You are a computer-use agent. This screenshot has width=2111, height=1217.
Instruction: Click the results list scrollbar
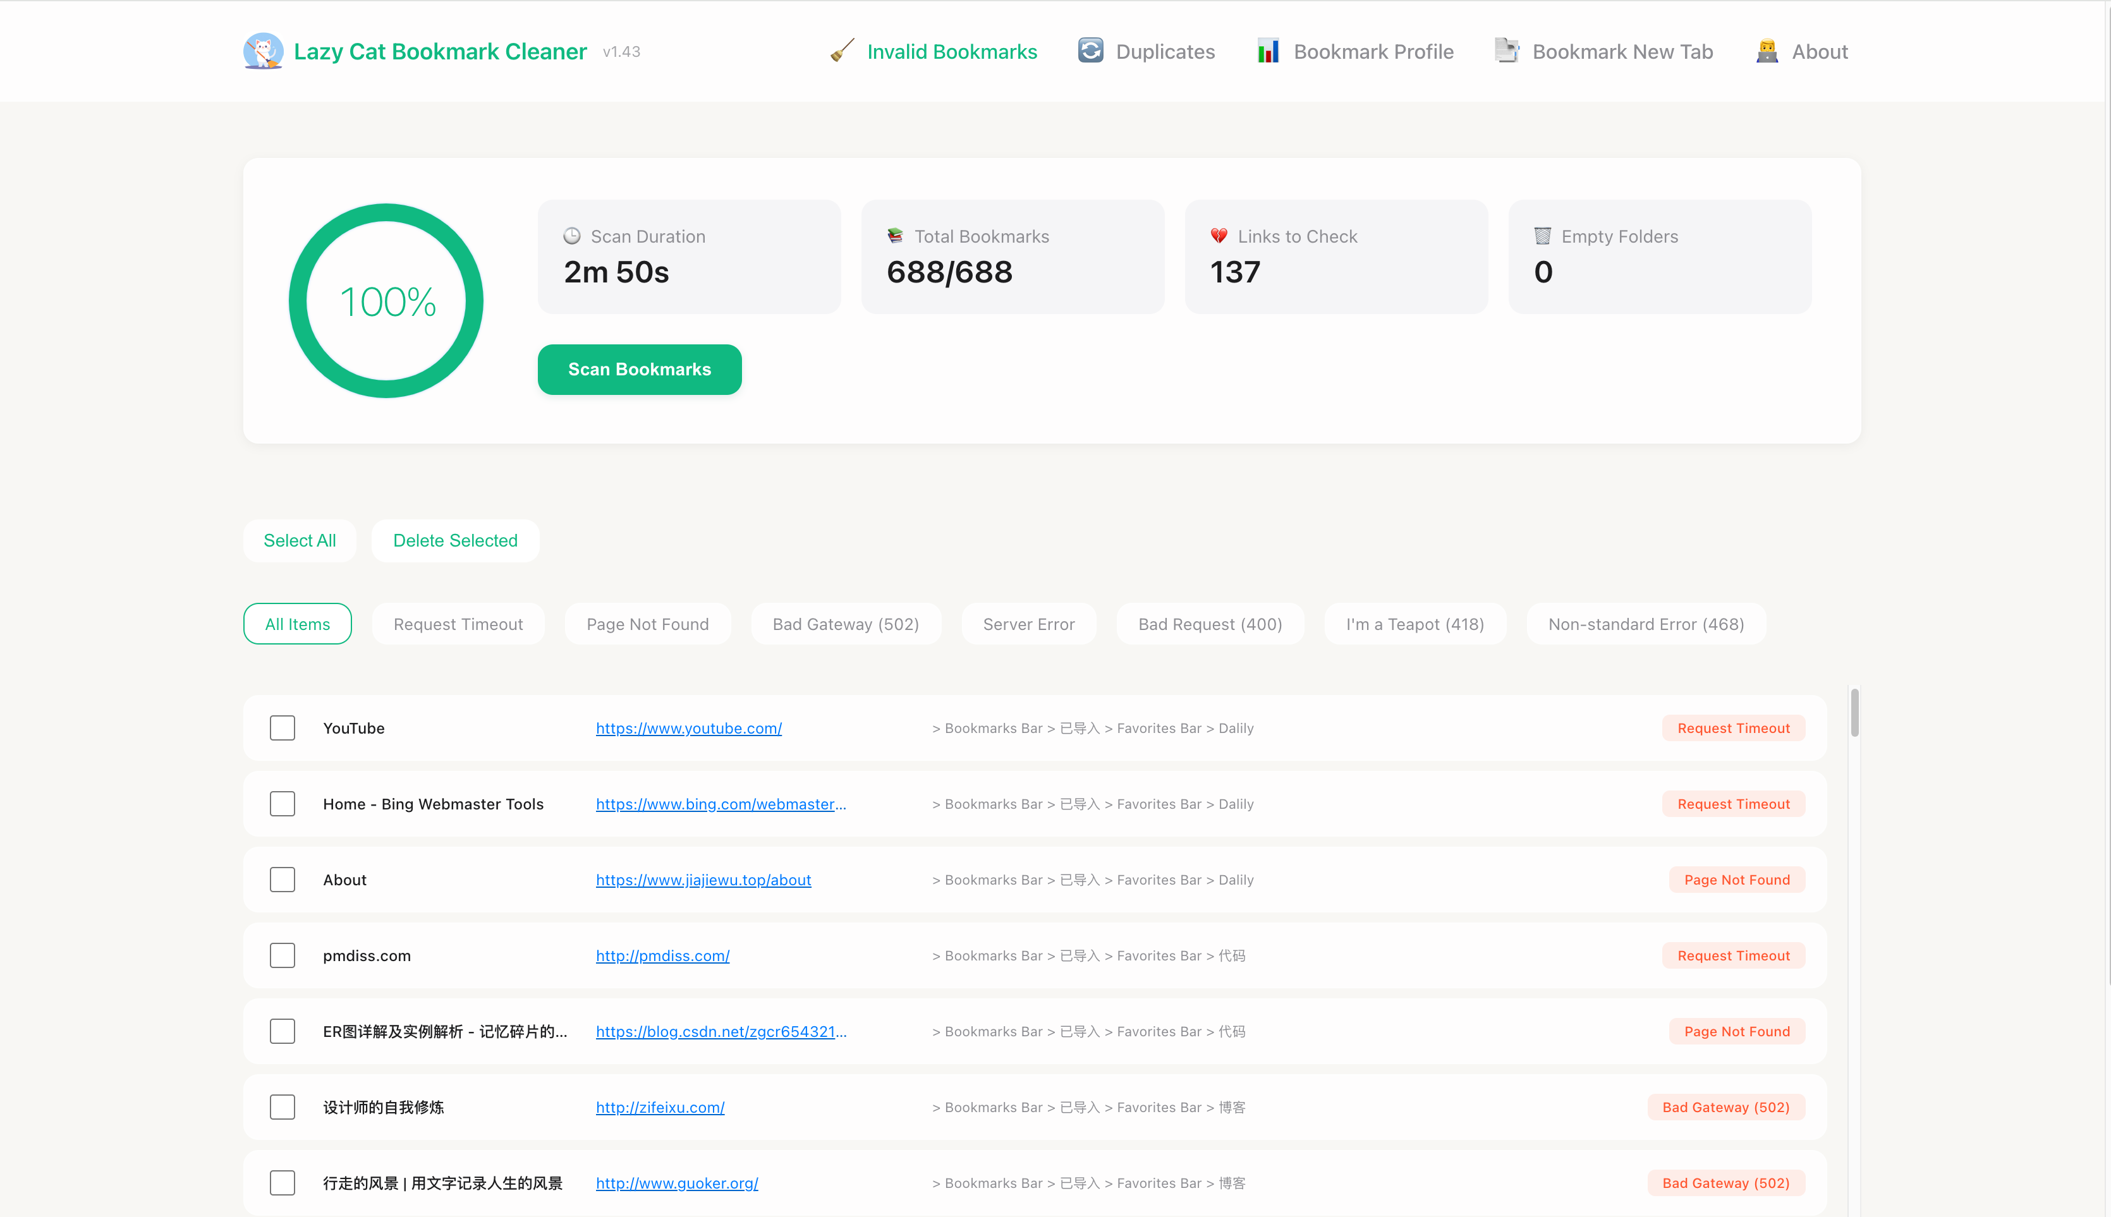pyautogui.click(x=1854, y=713)
